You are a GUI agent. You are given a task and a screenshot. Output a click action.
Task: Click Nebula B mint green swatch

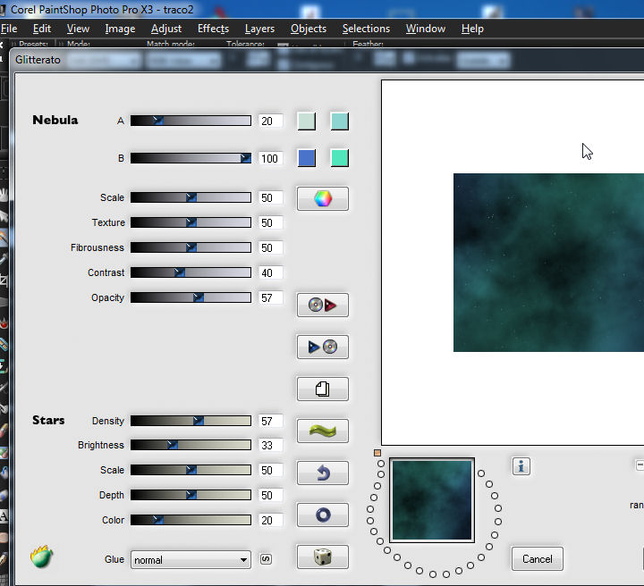pyautogui.click(x=340, y=158)
